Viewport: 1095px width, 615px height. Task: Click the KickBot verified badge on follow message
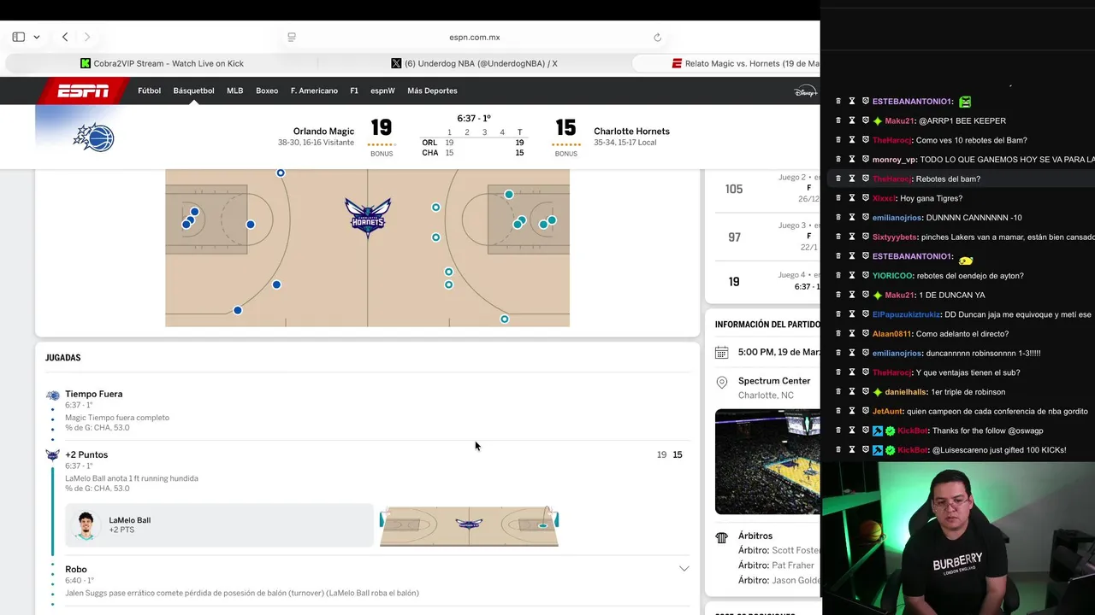tap(890, 430)
